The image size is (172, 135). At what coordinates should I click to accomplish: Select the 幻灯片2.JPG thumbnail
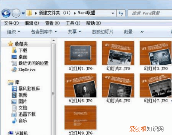pyautogui.click(x=118, y=53)
